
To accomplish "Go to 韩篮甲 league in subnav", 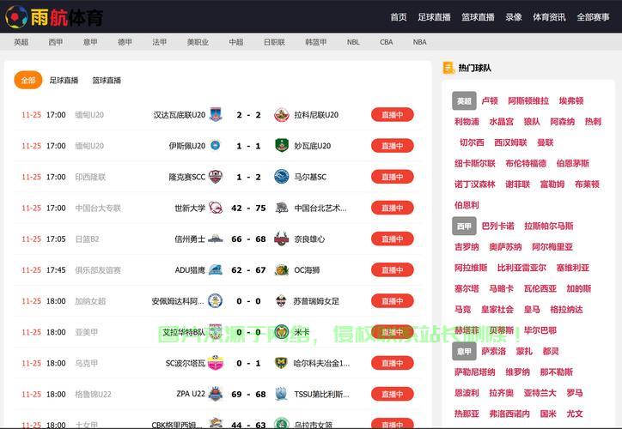I will (316, 42).
